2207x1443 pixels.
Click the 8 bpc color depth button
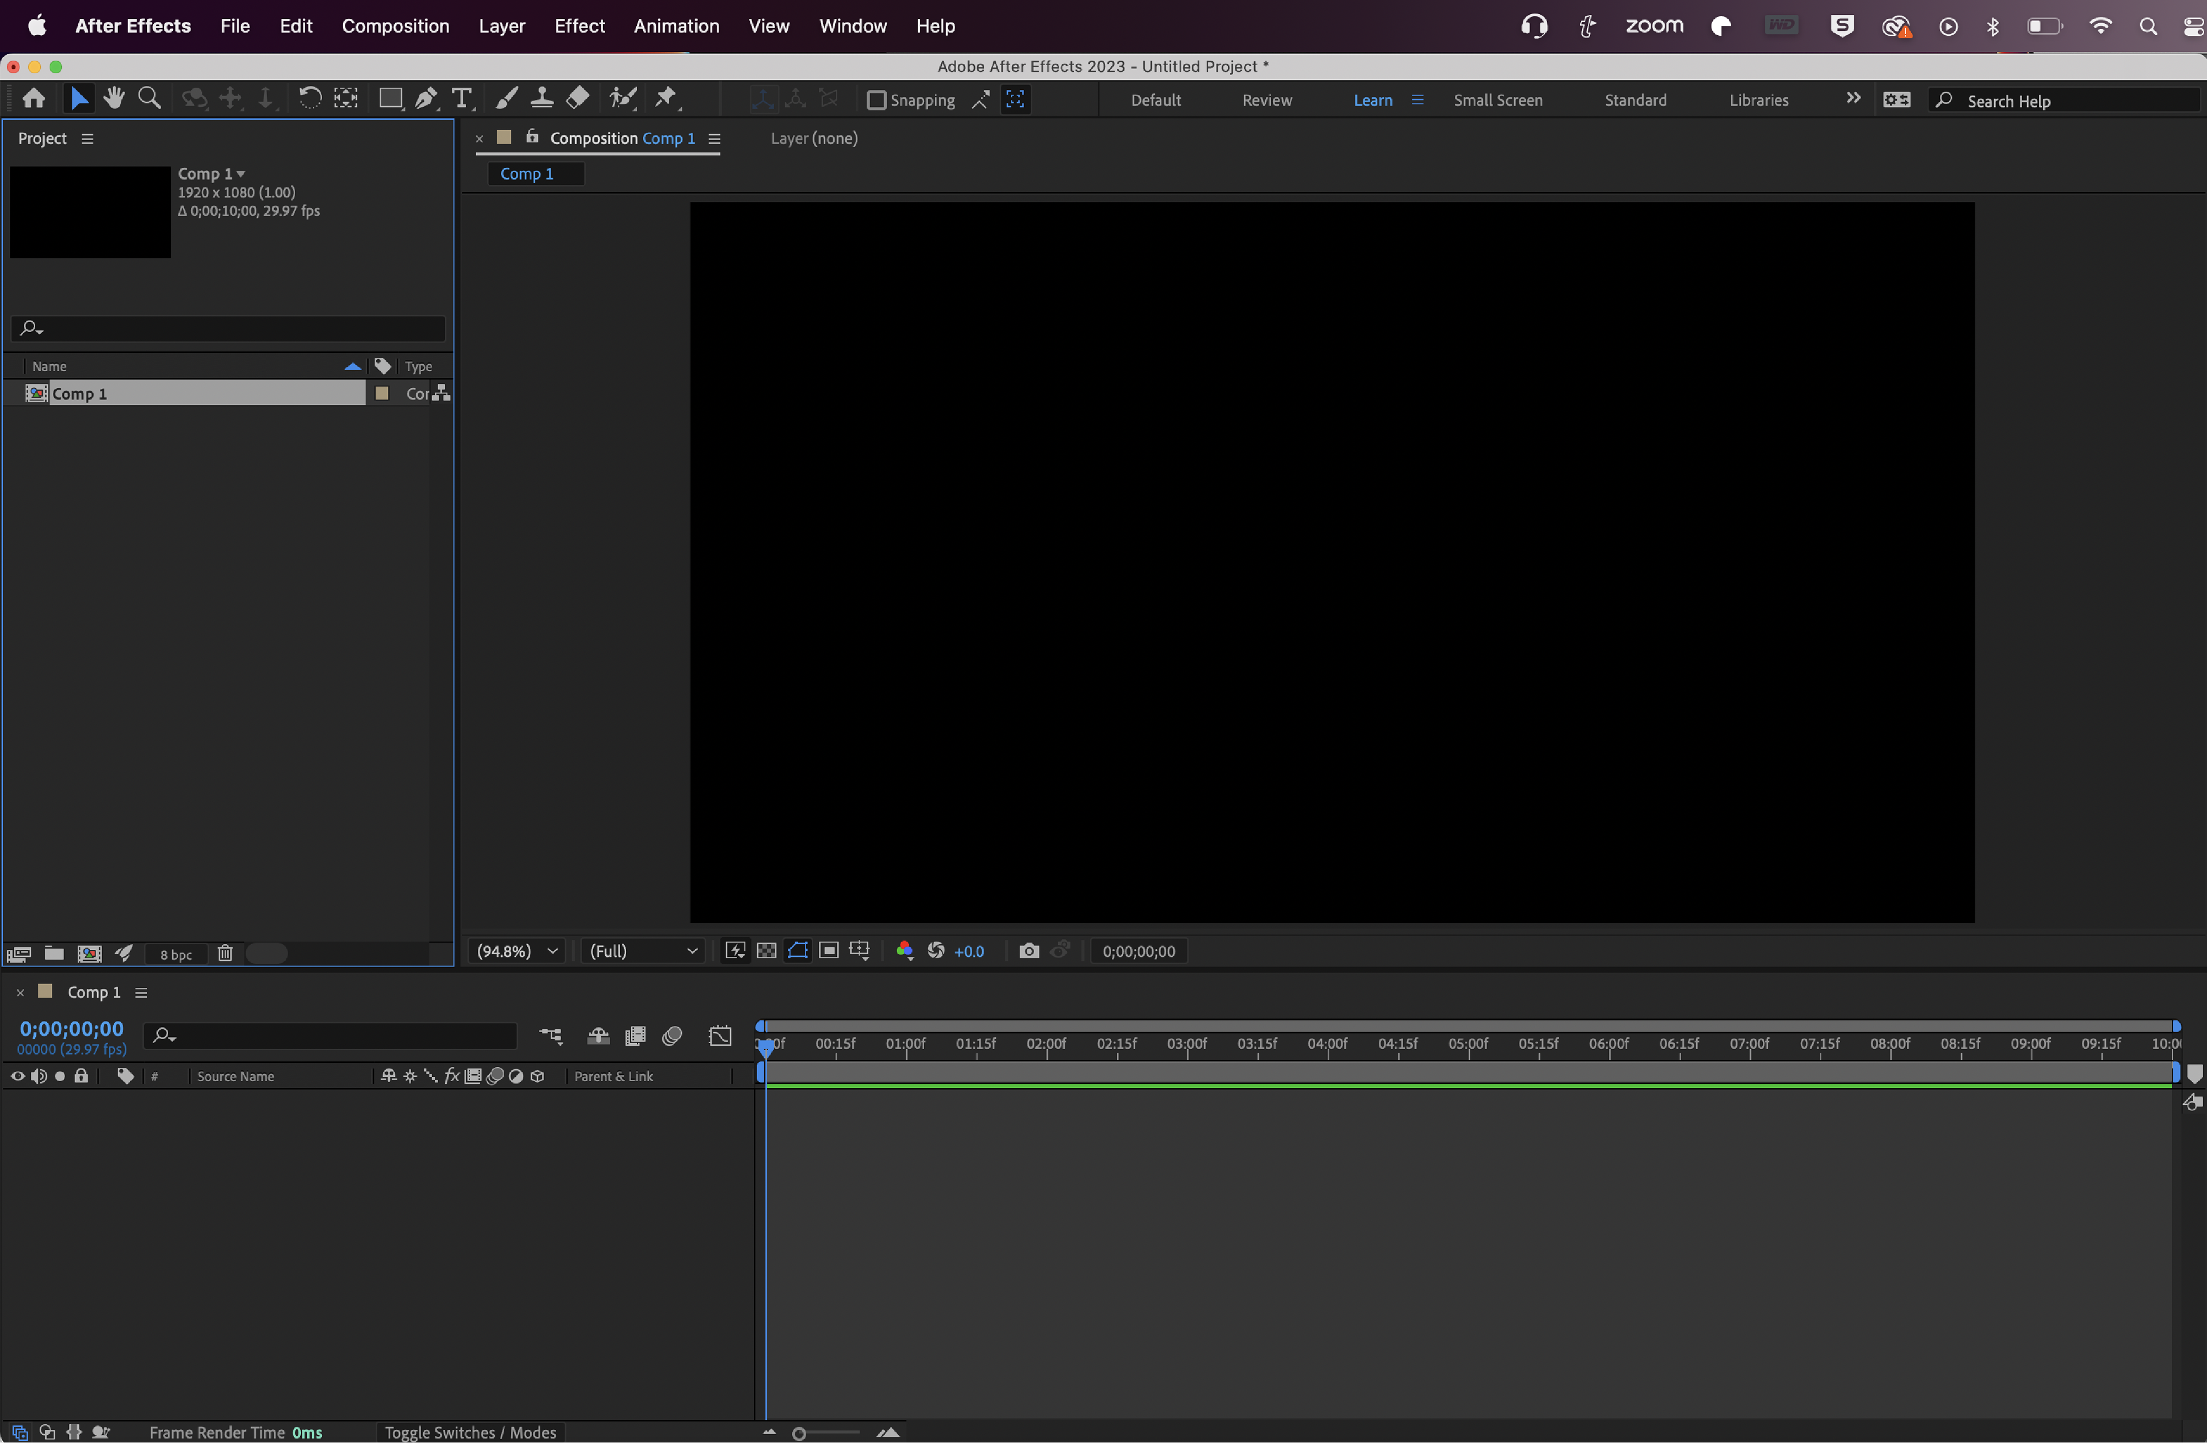click(x=175, y=955)
